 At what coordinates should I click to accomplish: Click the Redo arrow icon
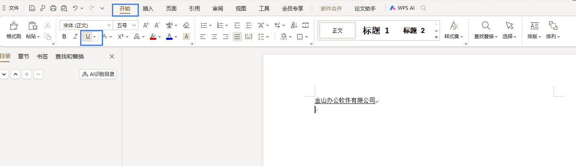92,8
